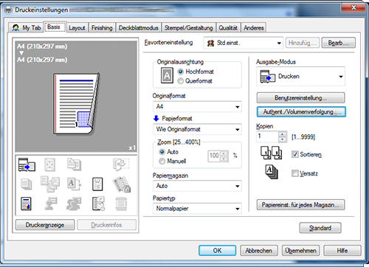This screenshot has width=369, height=267.
Task: Click the Druckeranzeige button
Action: point(45,225)
